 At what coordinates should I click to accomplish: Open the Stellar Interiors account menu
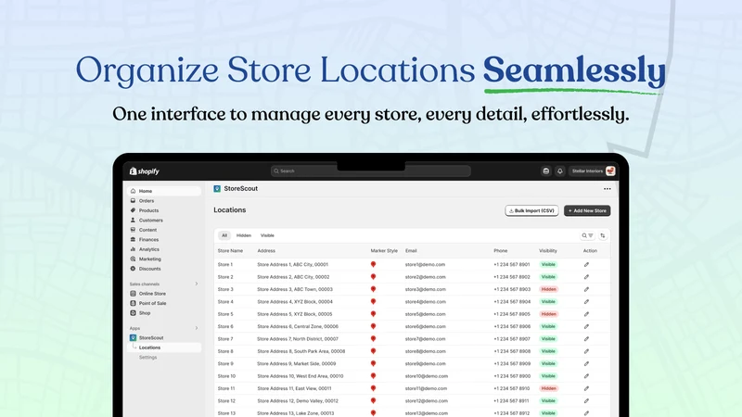coord(593,171)
